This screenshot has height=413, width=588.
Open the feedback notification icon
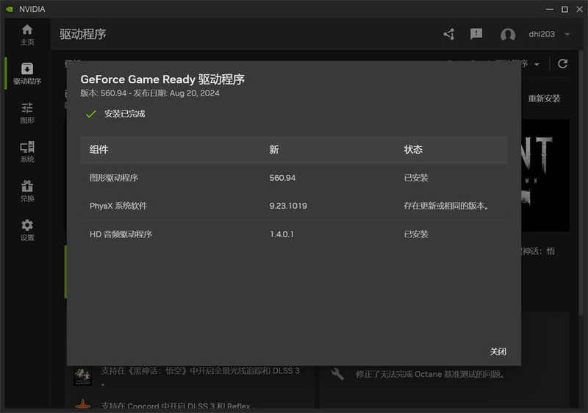[x=476, y=34]
